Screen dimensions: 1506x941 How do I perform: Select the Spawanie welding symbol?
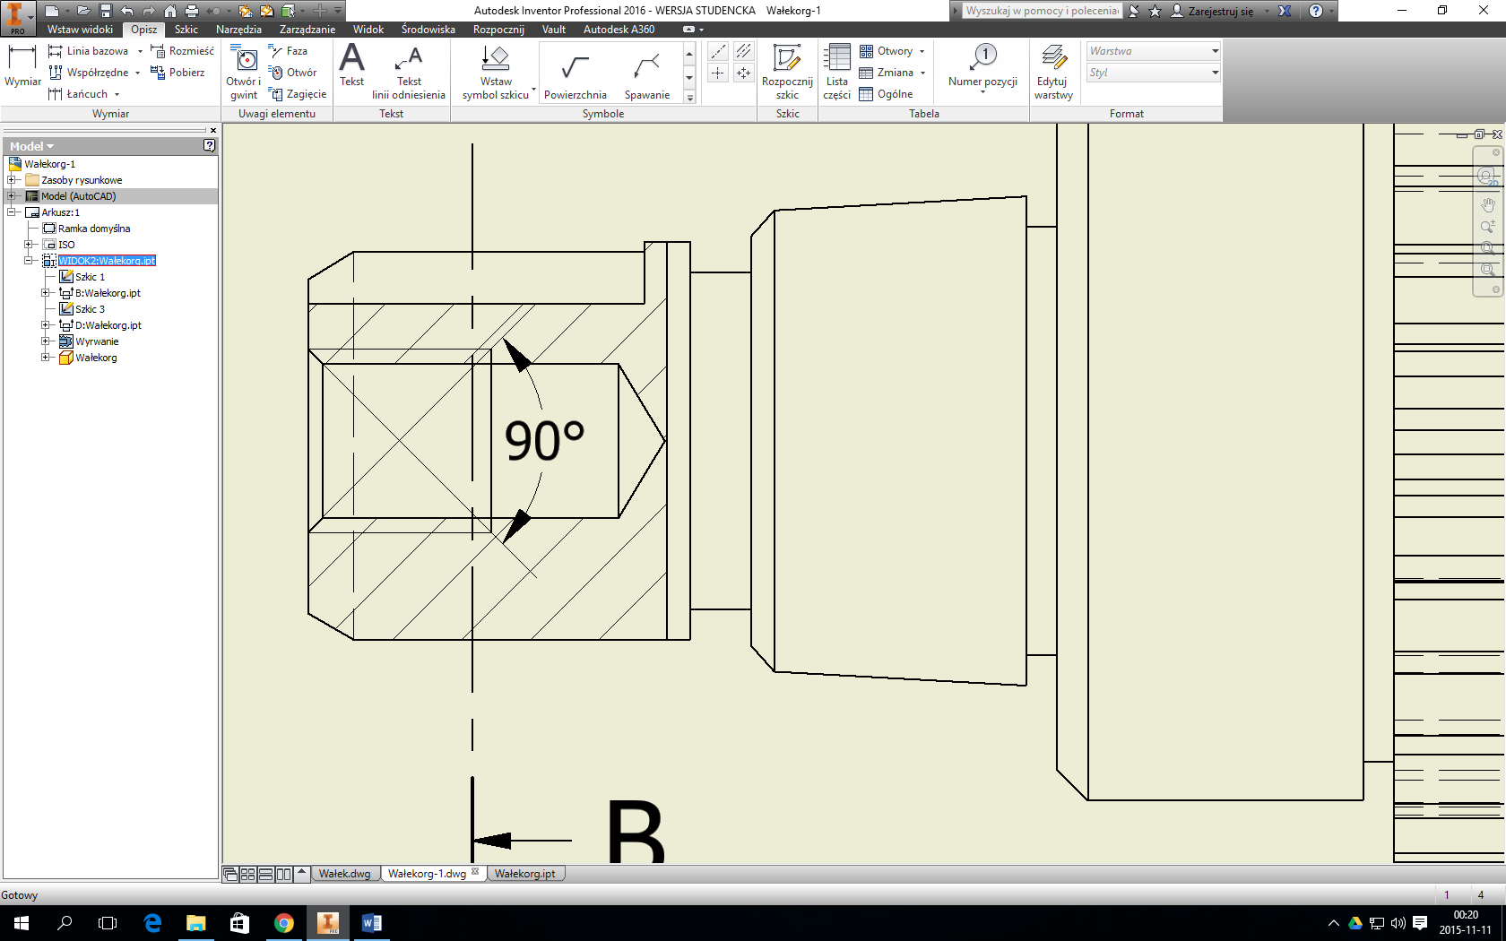tap(647, 77)
